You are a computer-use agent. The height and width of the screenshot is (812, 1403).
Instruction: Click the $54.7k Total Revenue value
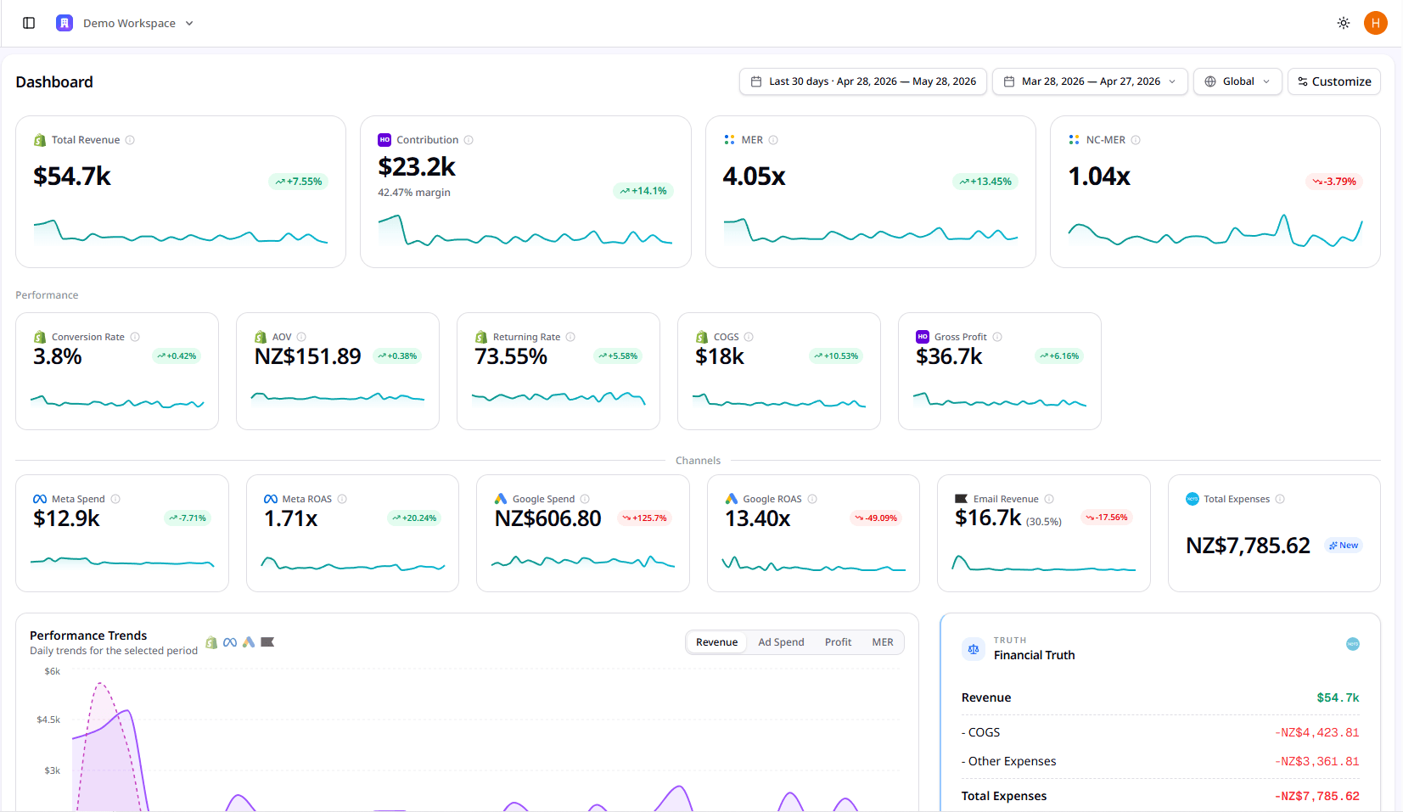click(x=72, y=176)
